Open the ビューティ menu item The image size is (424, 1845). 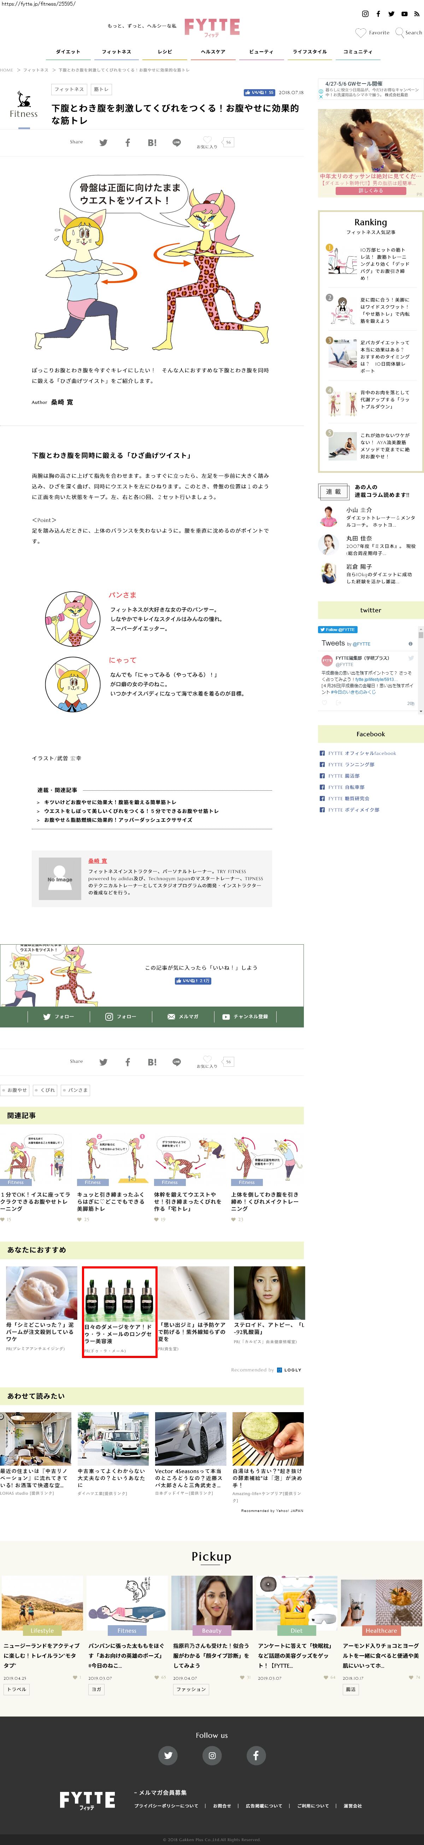pos(261,52)
